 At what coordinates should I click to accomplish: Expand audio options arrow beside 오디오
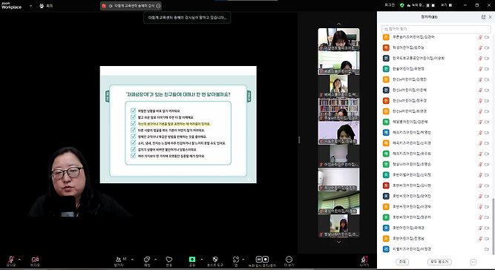pos(19,260)
